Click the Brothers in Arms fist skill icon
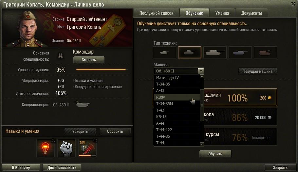This screenshot has width=298, height=172. coord(66,148)
